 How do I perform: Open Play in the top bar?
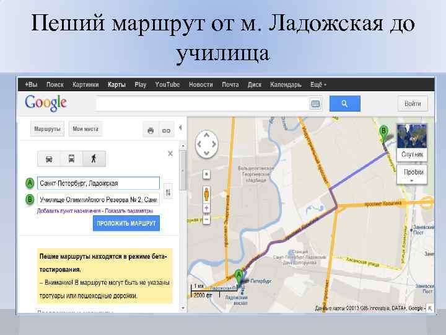tap(140, 84)
